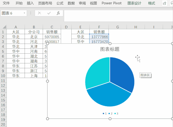Select row 11 header
This screenshot has width=173, height=127.
point(3,81)
